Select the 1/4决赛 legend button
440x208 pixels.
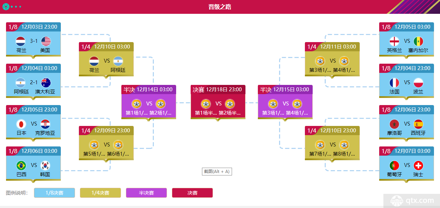[100, 193]
